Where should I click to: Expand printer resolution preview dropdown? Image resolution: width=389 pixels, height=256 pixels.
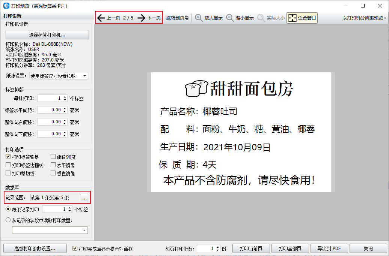tap(364, 18)
